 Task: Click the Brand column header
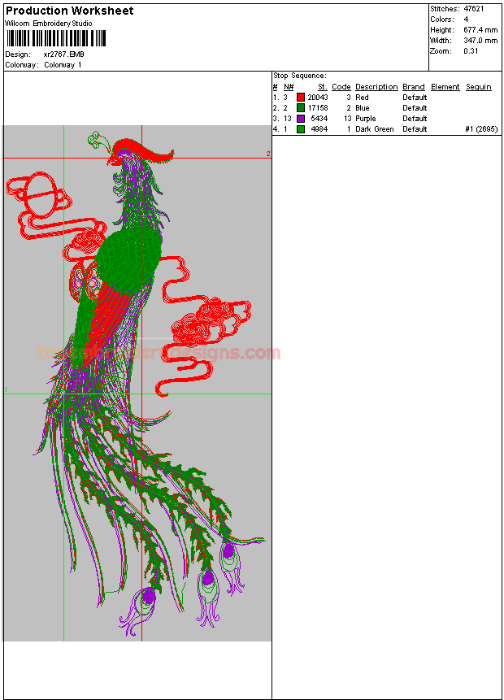point(414,87)
